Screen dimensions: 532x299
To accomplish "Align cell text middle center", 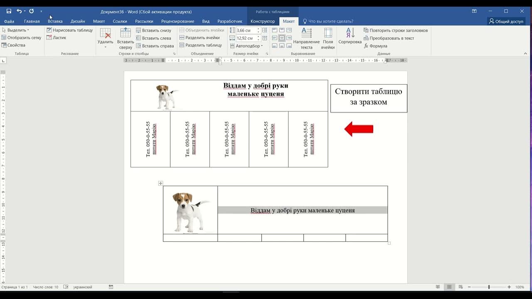I will point(282,38).
